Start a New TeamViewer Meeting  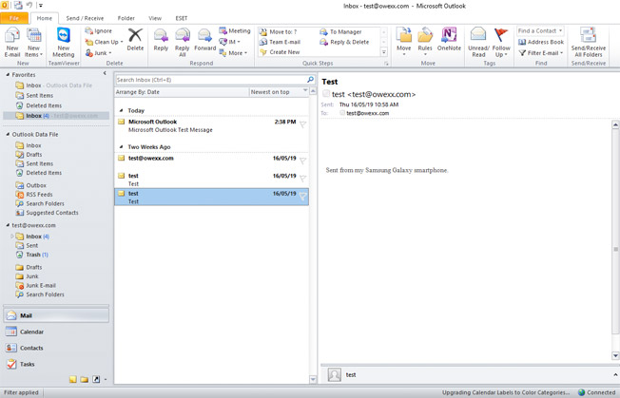tap(64, 42)
